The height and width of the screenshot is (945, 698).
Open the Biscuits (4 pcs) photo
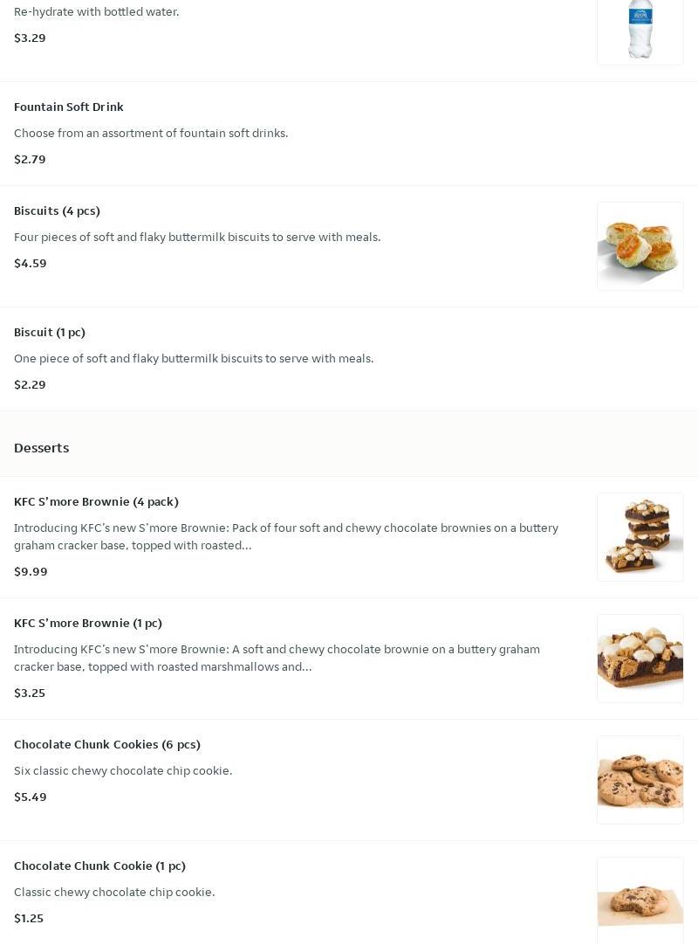pyautogui.click(x=640, y=246)
